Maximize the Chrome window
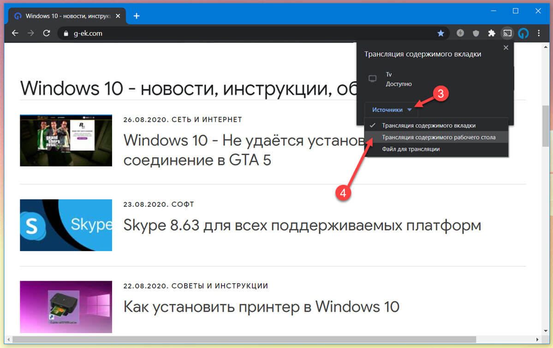This screenshot has height=348, width=553. coord(515,11)
